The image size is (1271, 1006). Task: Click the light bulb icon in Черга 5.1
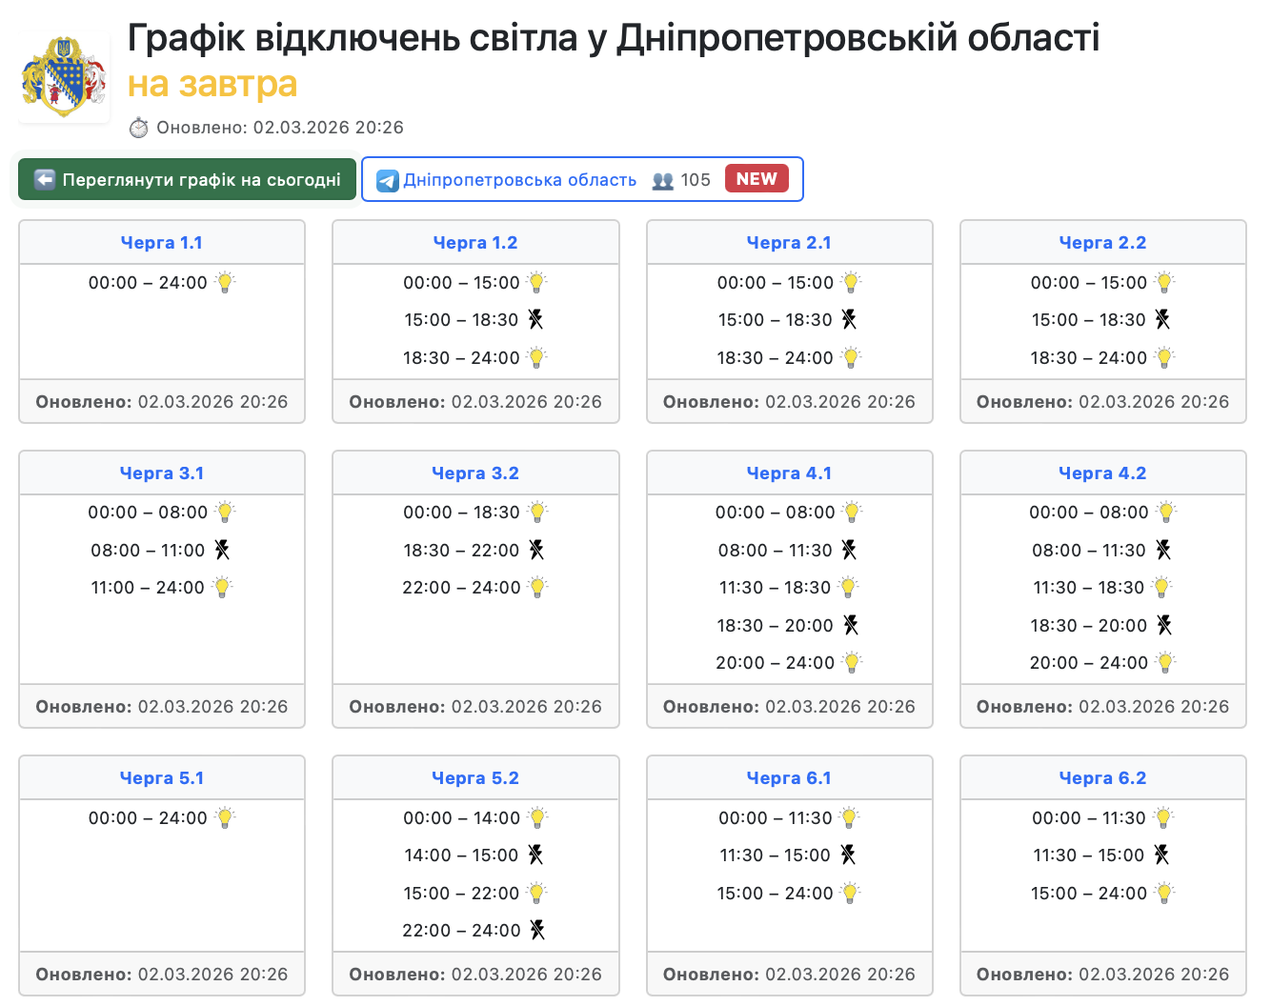[x=225, y=817]
